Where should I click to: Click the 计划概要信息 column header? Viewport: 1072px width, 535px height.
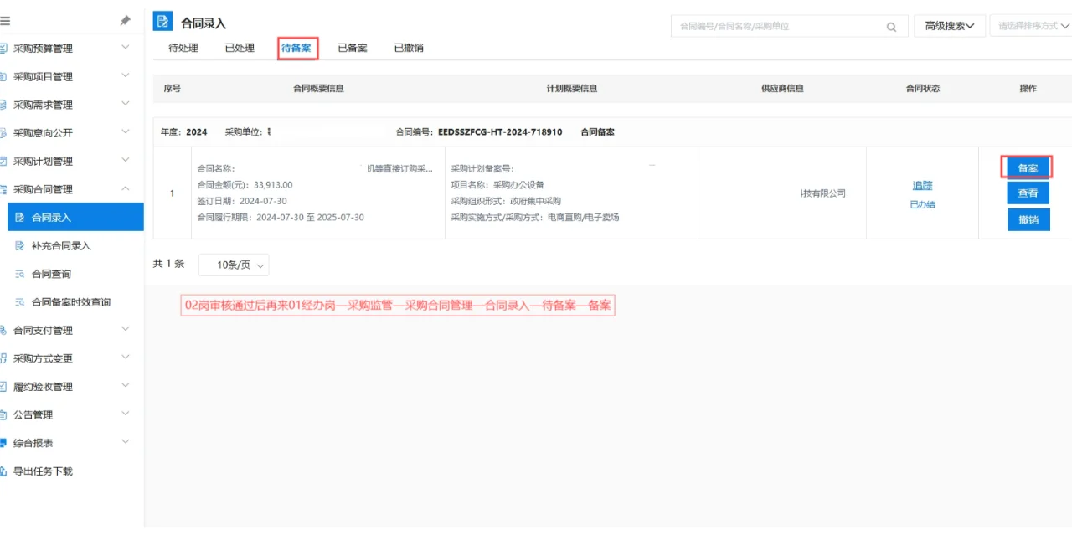tap(571, 89)
